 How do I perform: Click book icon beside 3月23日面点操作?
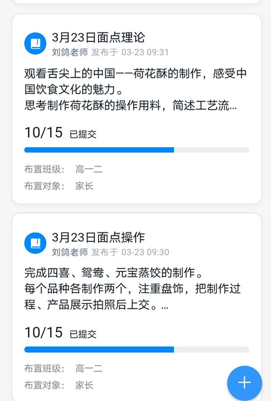pos(36,243)
